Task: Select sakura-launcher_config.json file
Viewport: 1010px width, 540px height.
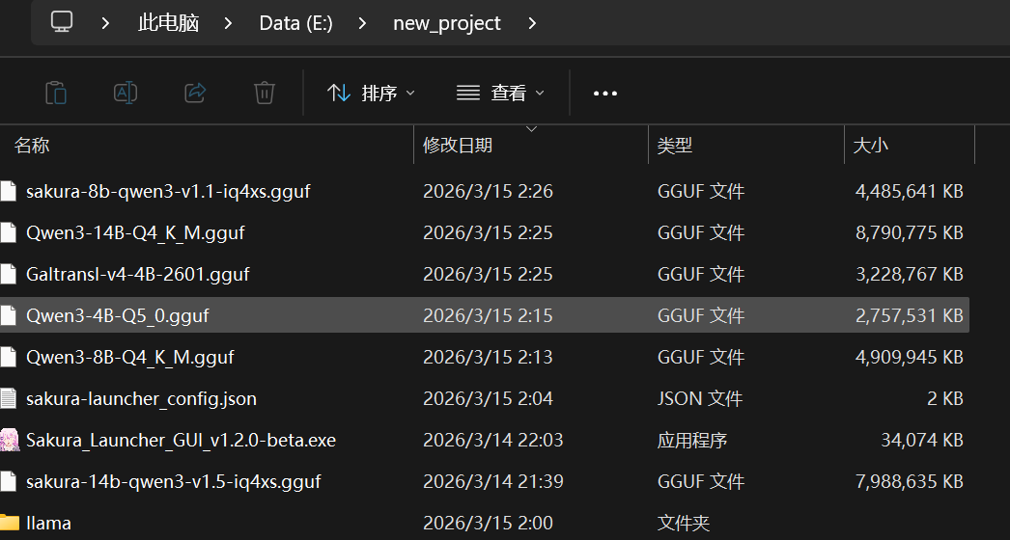Action: [141, 398]
